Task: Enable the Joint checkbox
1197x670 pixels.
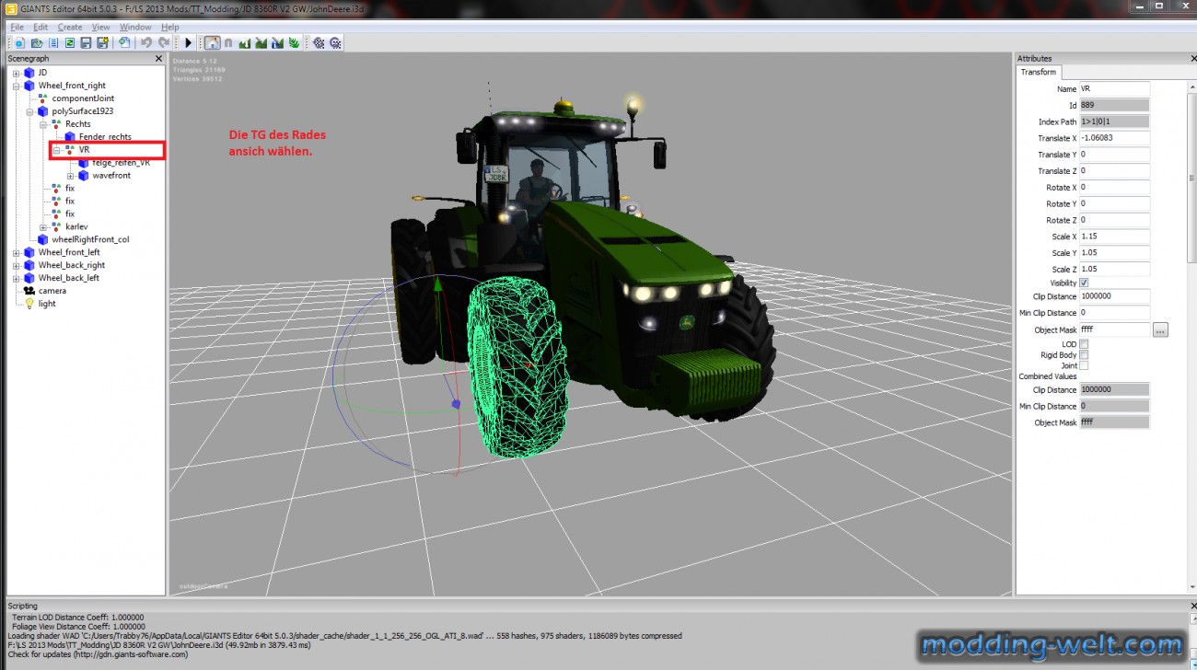Action: click(1084, 365)
